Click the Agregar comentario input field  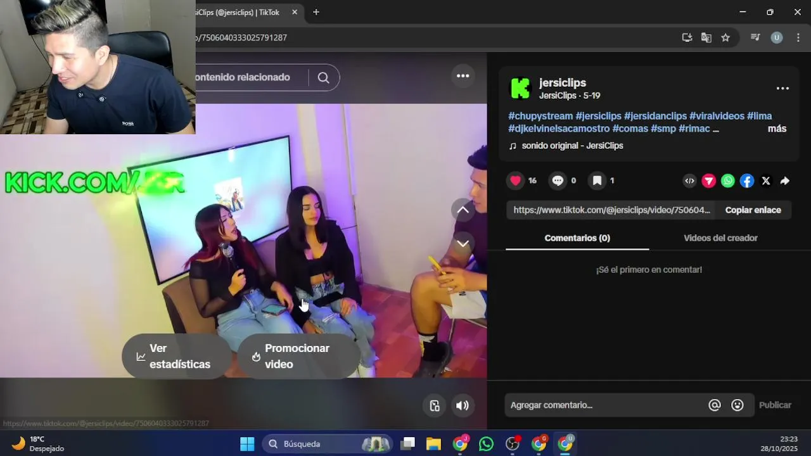tap(605, 405)
